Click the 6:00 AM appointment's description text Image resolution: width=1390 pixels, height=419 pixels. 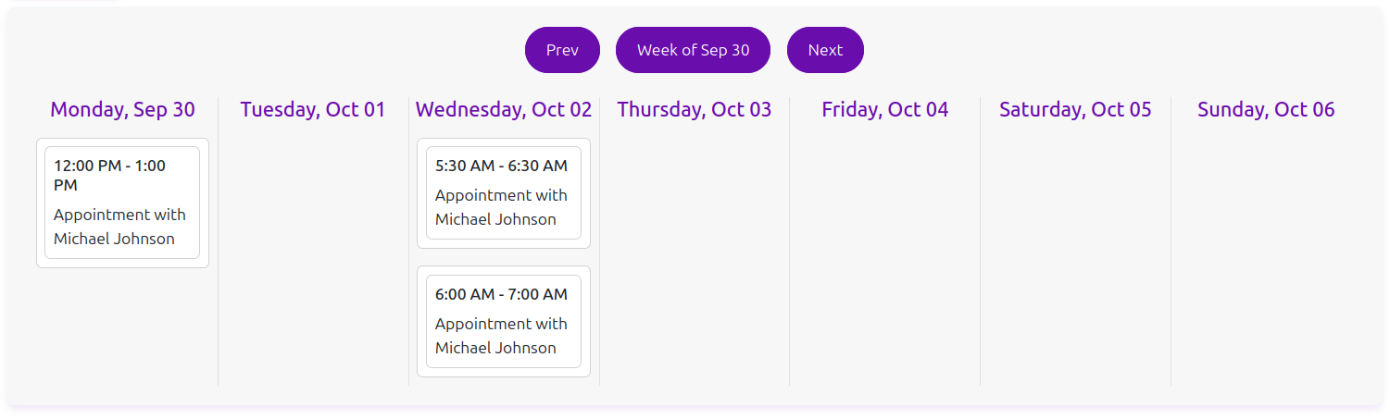[501, 336]
